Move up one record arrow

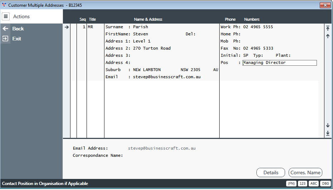tap(328, 36)
